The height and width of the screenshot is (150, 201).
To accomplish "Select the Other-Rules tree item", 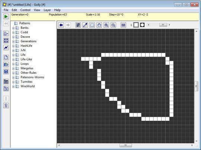I will pos(28,73).
